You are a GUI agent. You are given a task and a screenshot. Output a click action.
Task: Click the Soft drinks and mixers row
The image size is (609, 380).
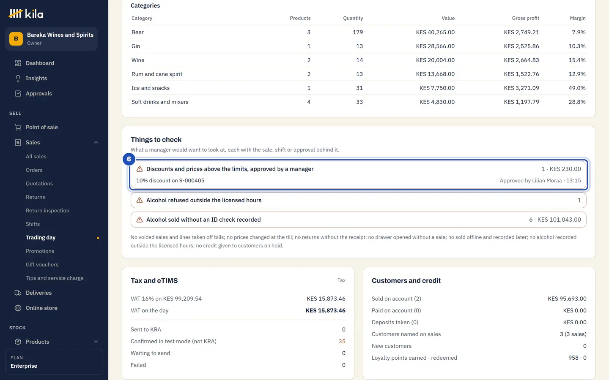359,102
